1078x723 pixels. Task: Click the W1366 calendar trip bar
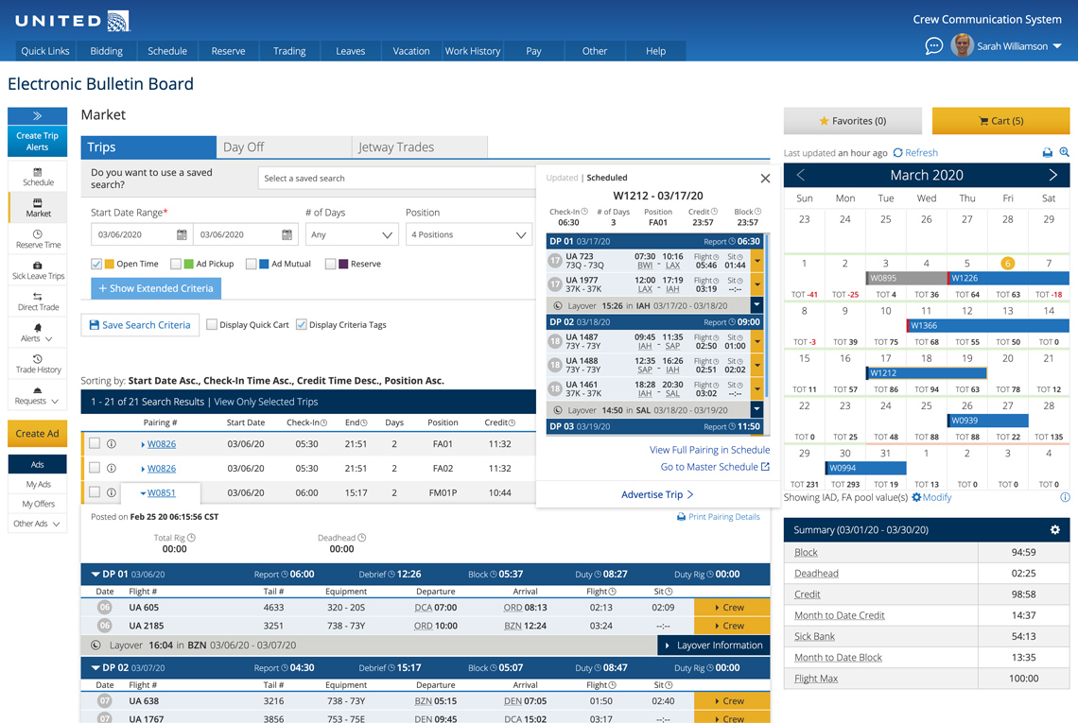coord(988,326)
